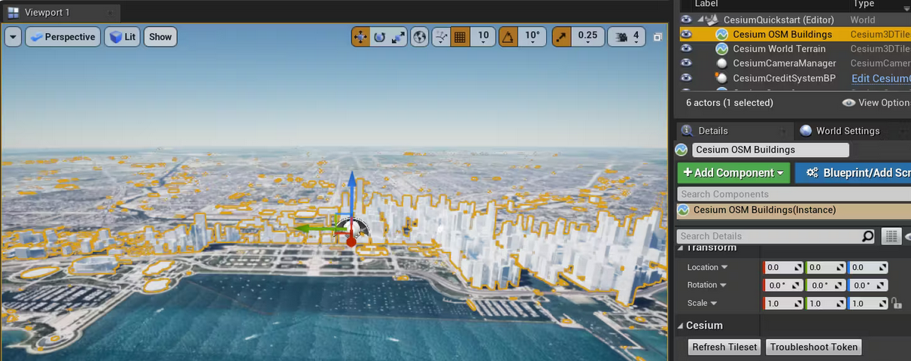The image size is (911, 361).
Task: Click the Rotation Z value field
Action: (868, 285)
